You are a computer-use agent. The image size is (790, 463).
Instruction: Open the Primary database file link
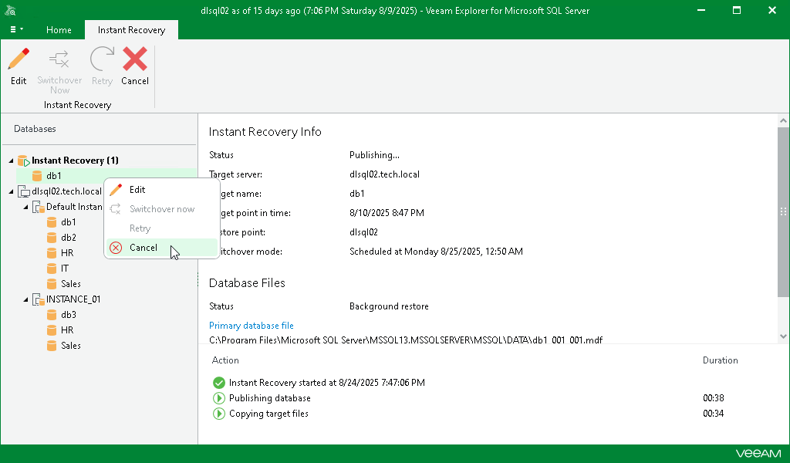tap(252, 326)
